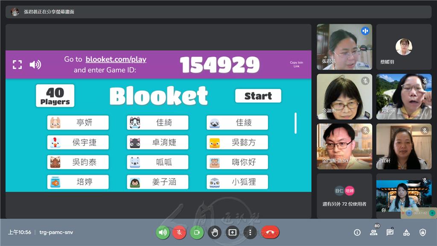
Task: Open the blooket.com/play link
Action: click(116, 59)
